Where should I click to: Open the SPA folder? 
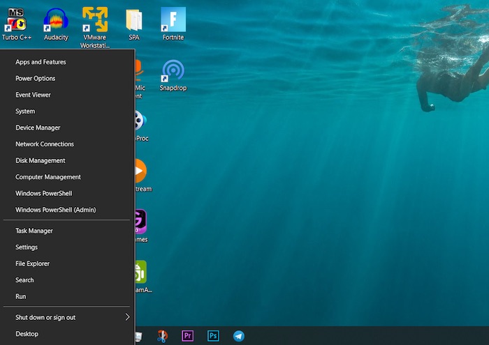pos(134,21)
